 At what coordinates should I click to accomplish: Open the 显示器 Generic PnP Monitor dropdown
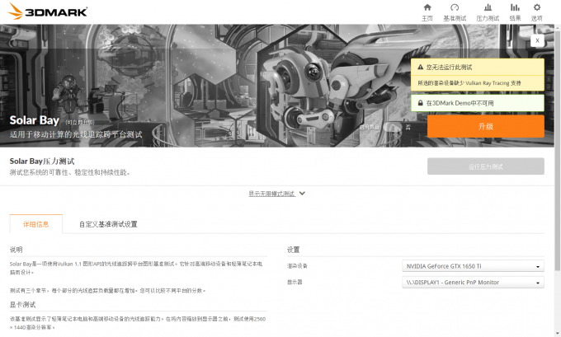473,282
